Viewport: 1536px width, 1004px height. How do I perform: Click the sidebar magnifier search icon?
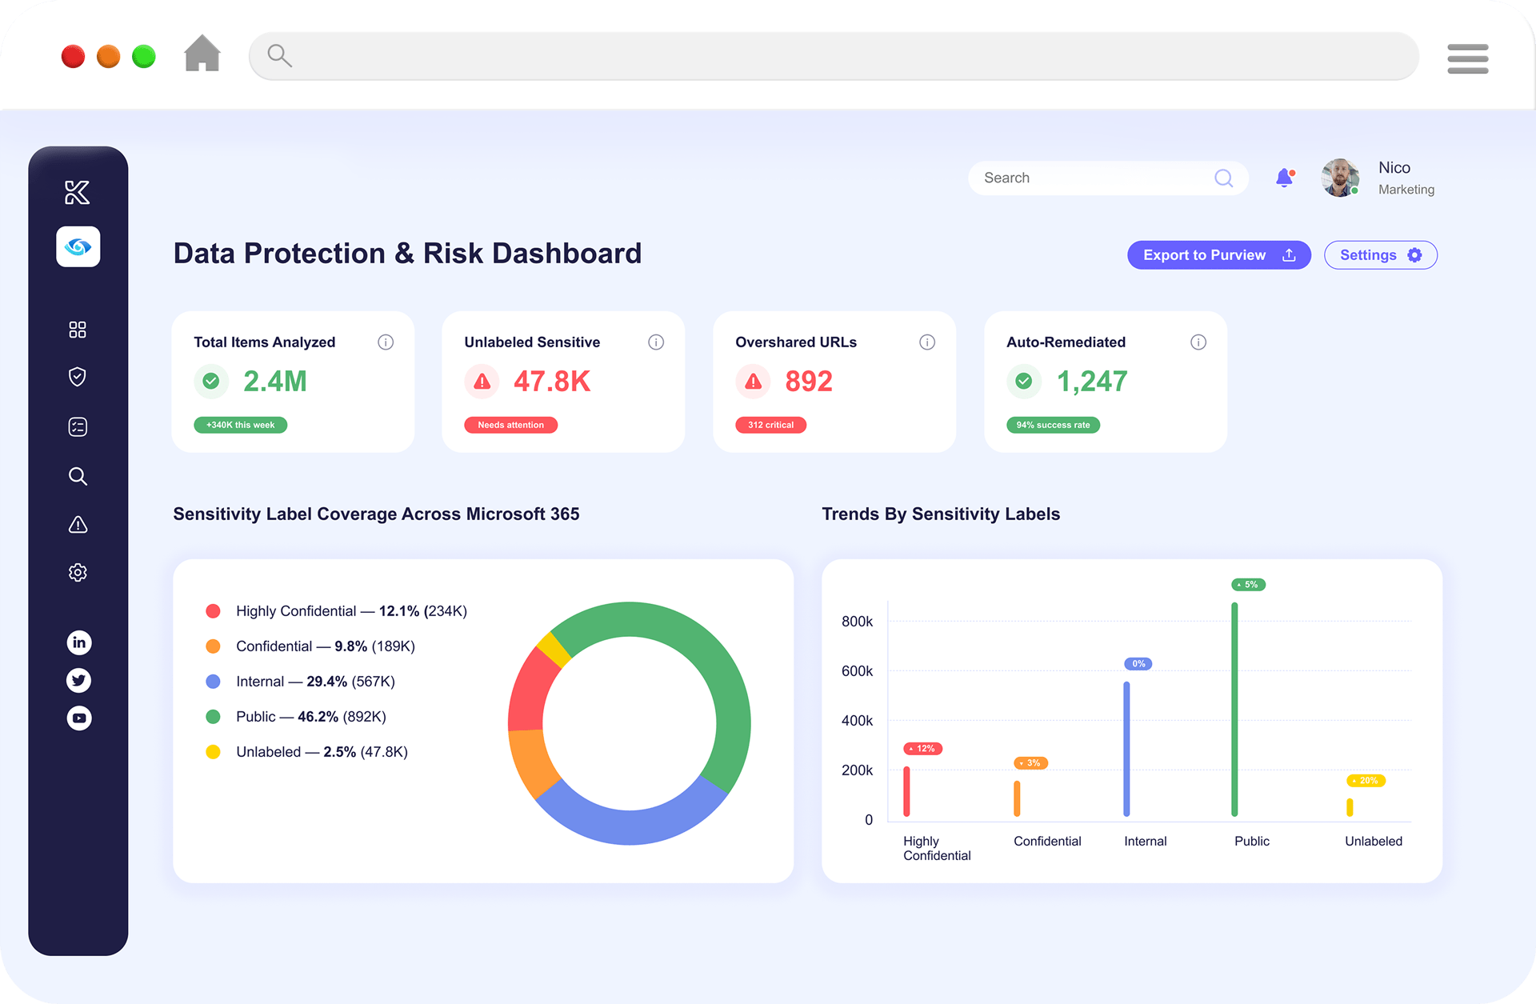click(x=78, y=476)
